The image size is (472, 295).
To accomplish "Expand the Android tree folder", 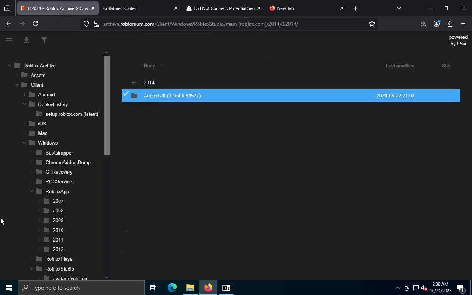I will (x=24, y=94).
